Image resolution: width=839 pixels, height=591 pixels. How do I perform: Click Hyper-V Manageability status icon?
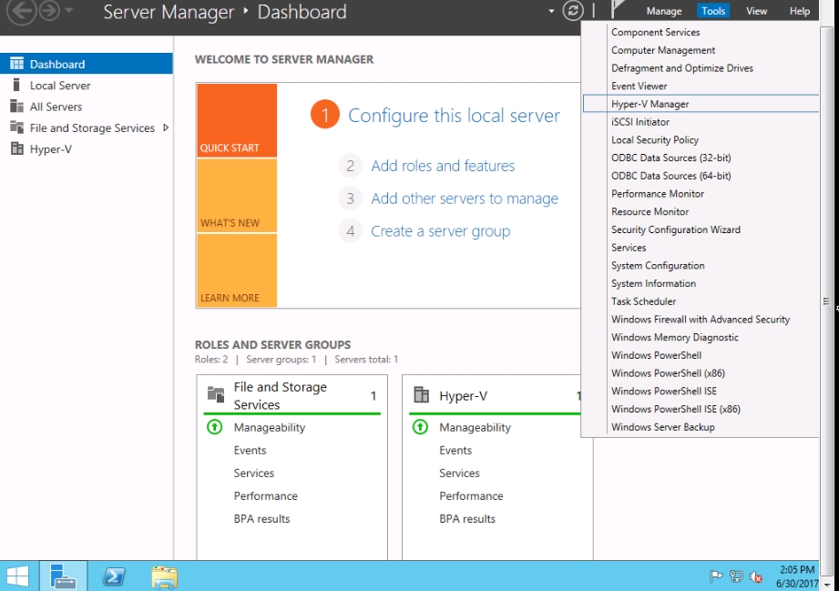click(420, 427)
